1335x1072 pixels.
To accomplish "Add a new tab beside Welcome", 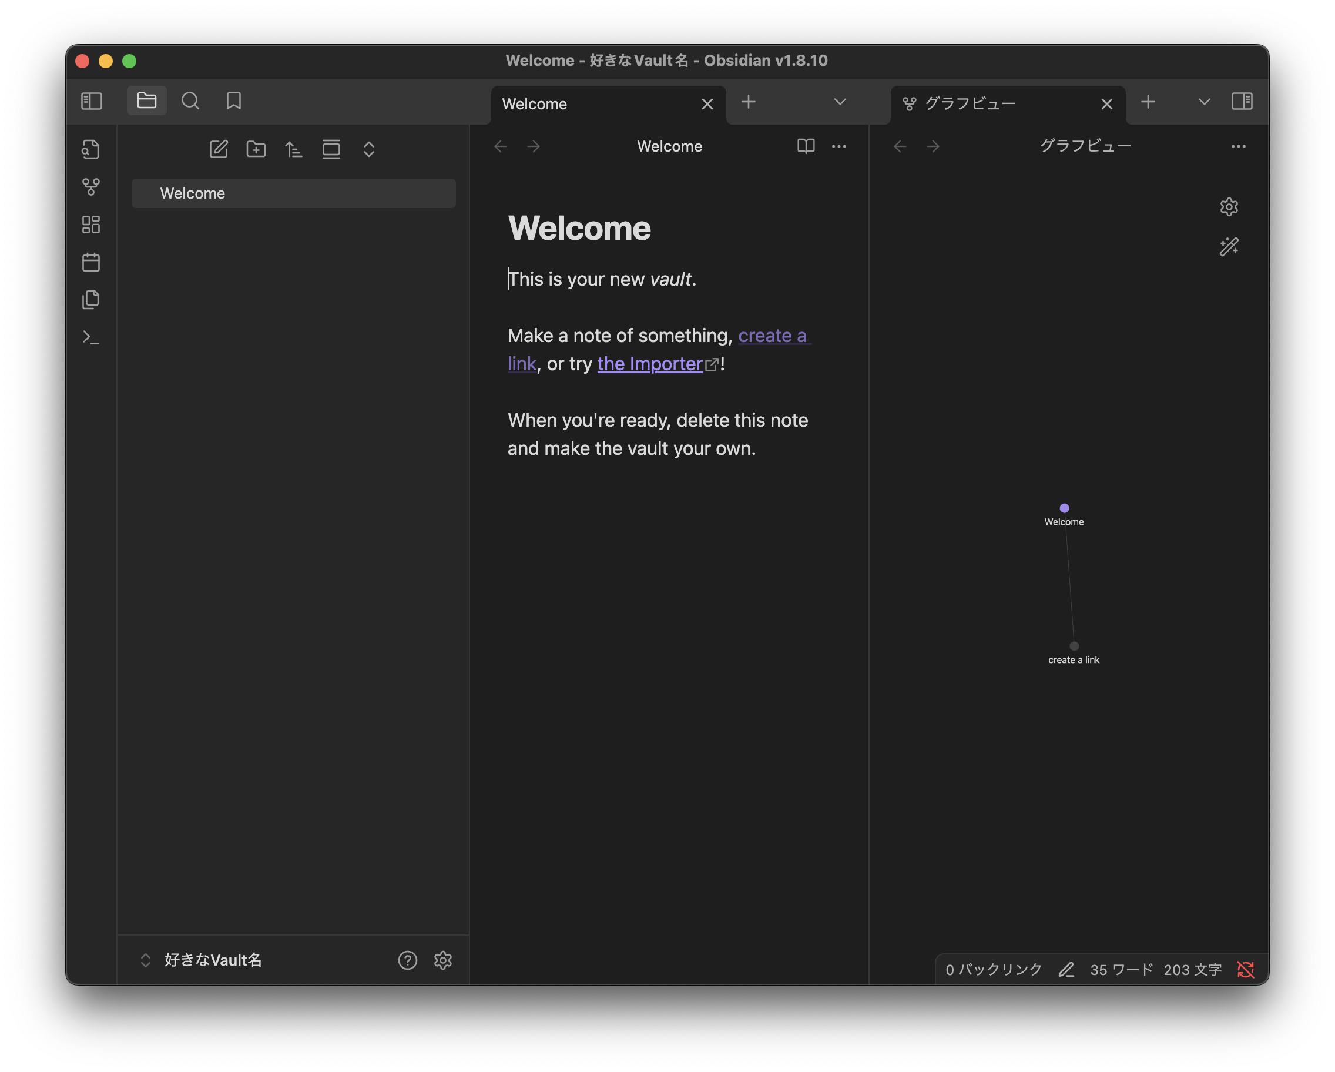I will point(749,102).
